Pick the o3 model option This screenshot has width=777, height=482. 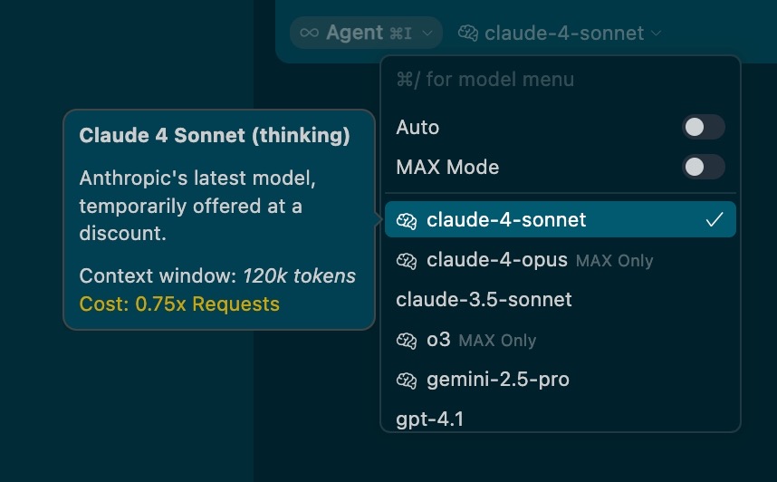438,341
